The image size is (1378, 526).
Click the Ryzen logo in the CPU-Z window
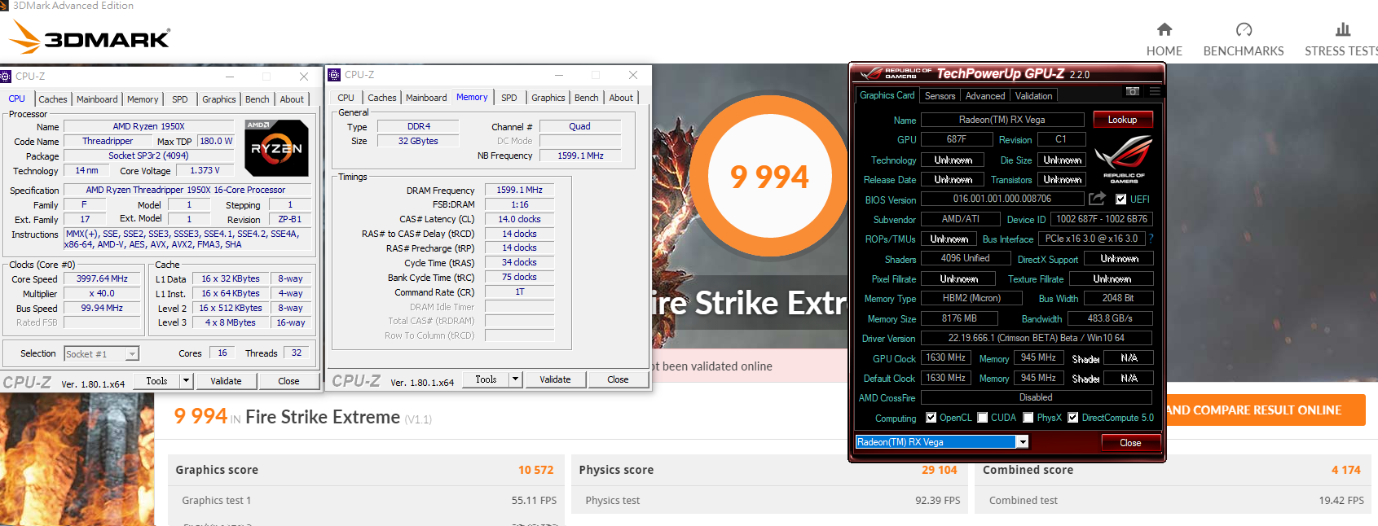277,148
